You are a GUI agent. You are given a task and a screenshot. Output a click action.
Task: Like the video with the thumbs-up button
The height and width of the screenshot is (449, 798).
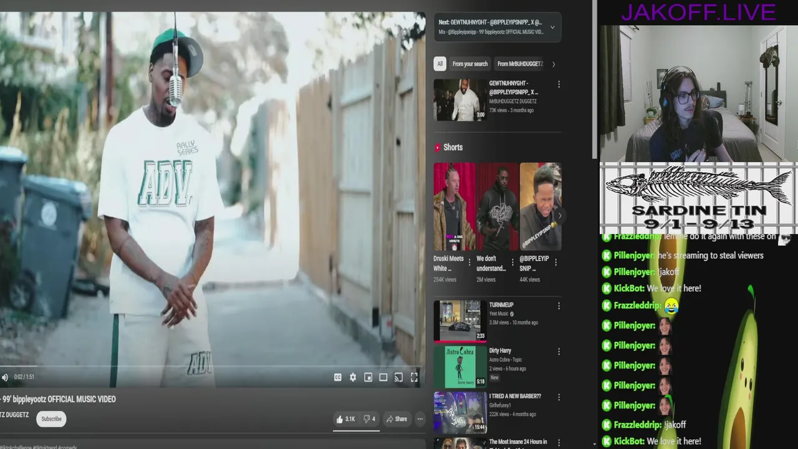[345, 419]
